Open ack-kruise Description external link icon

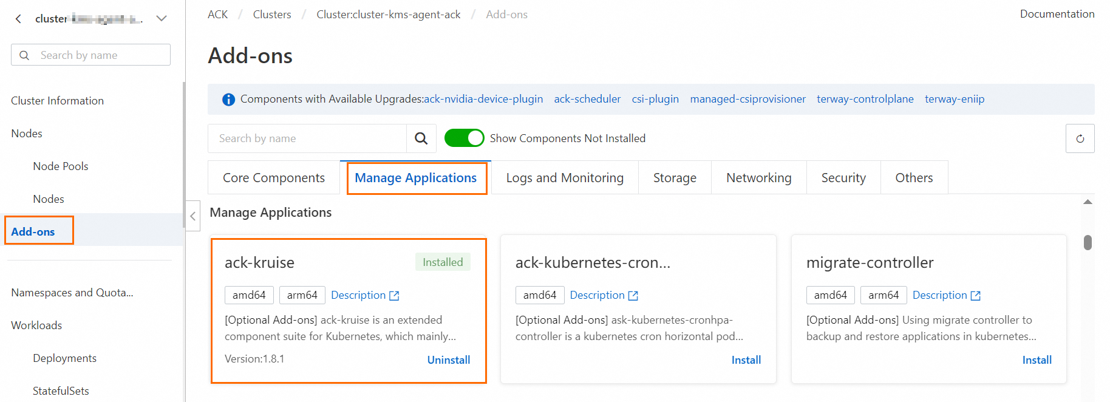(x=394, y=296)
